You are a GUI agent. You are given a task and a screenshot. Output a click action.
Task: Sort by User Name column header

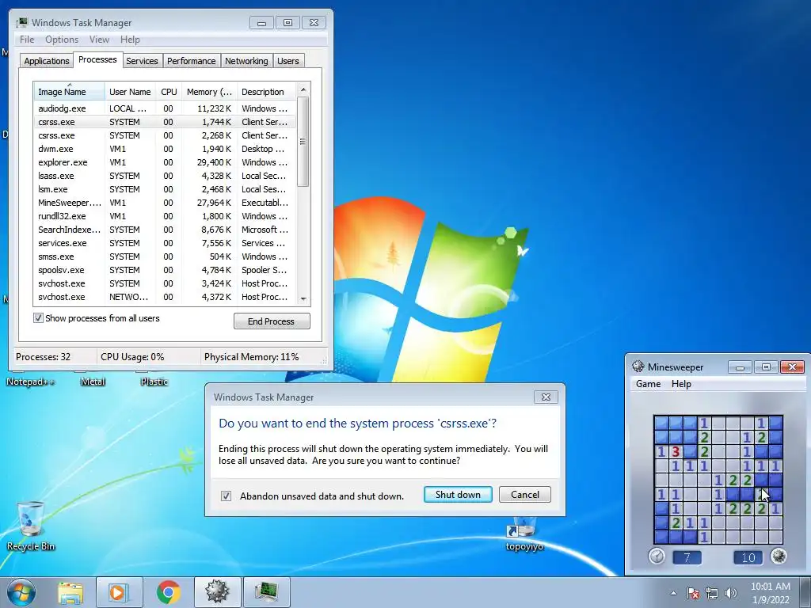pos(130,92)
